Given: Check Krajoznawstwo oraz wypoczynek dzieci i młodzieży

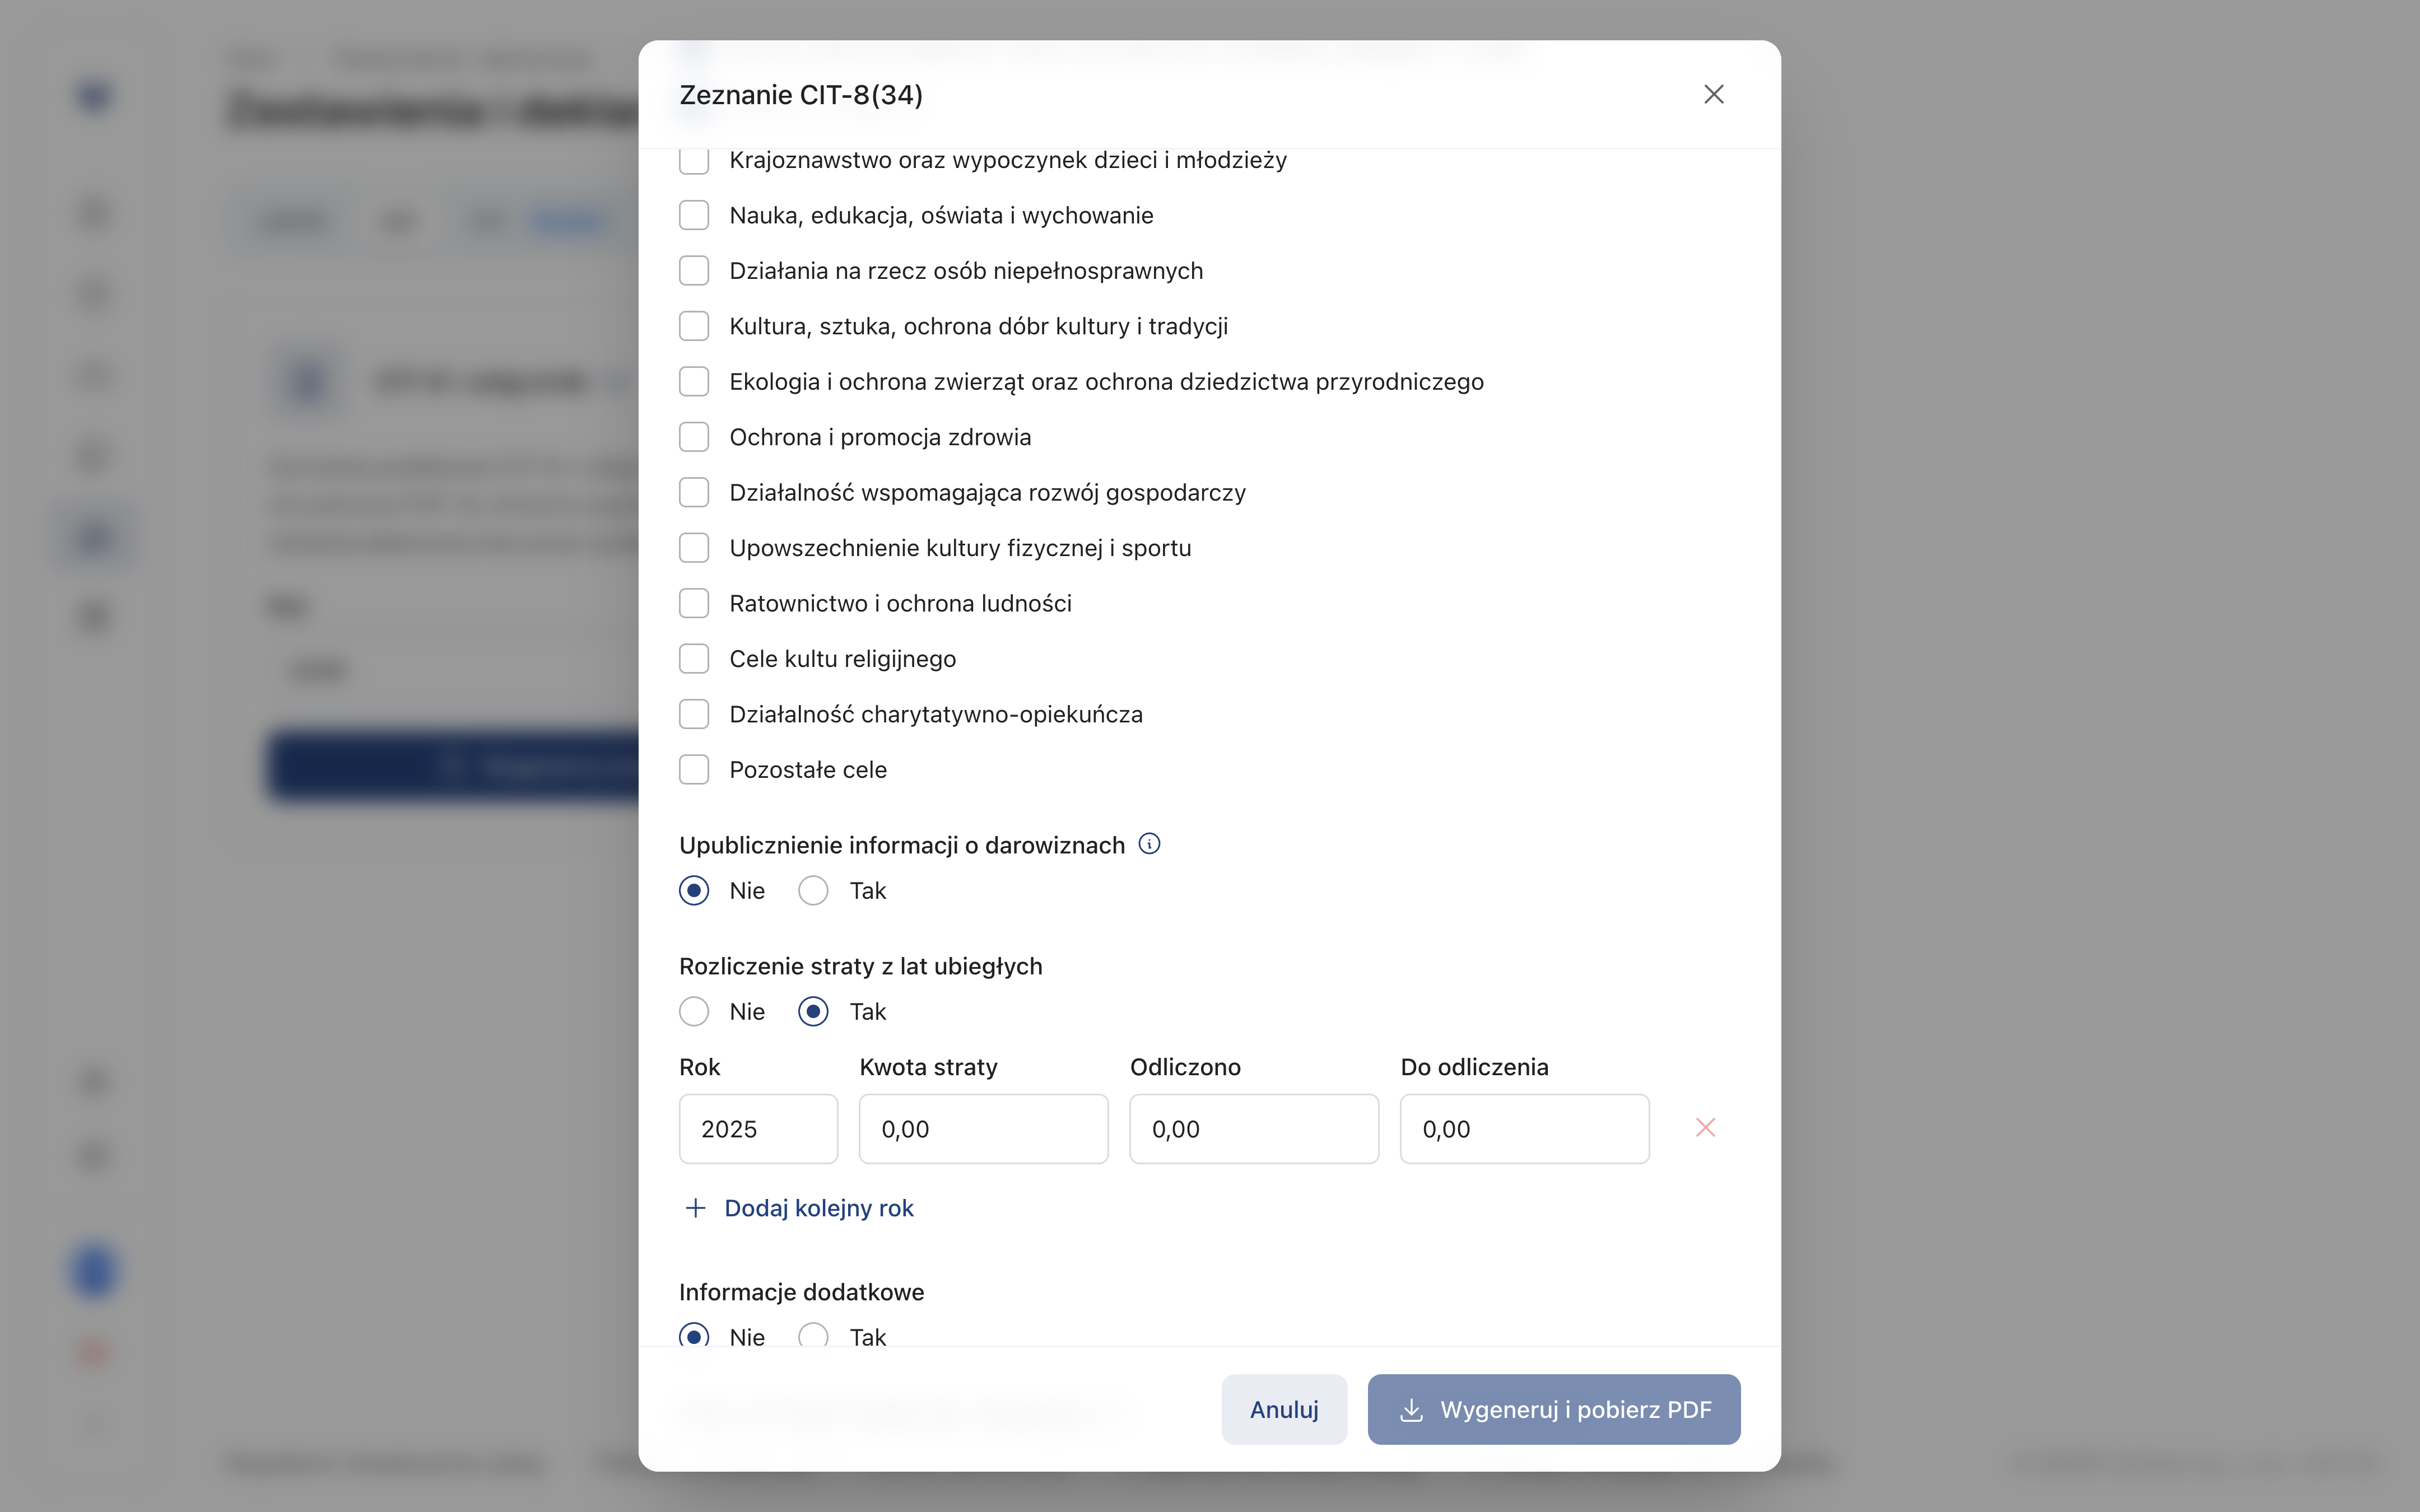Looking at the screenshot, I should pos(694,161).
